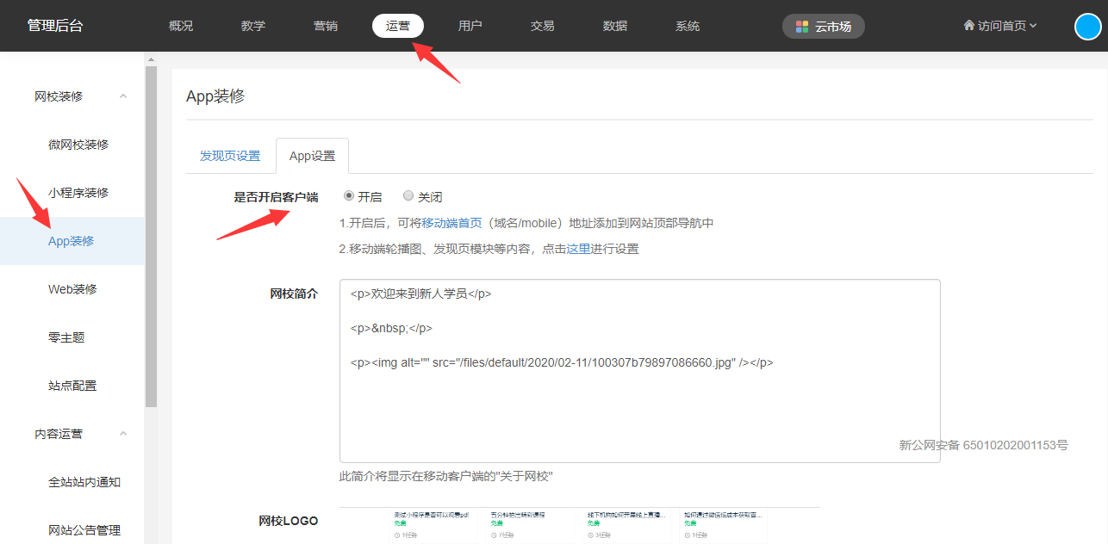Open Web装修 in the sidebar
The width and height of the screenshot is (1108, 544).
[72, 289]
